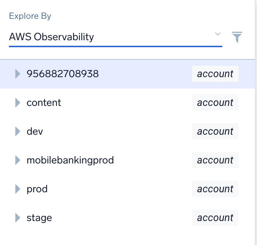
Task: Select the AWS Observability combo box
Action: (x=111, y=37)
